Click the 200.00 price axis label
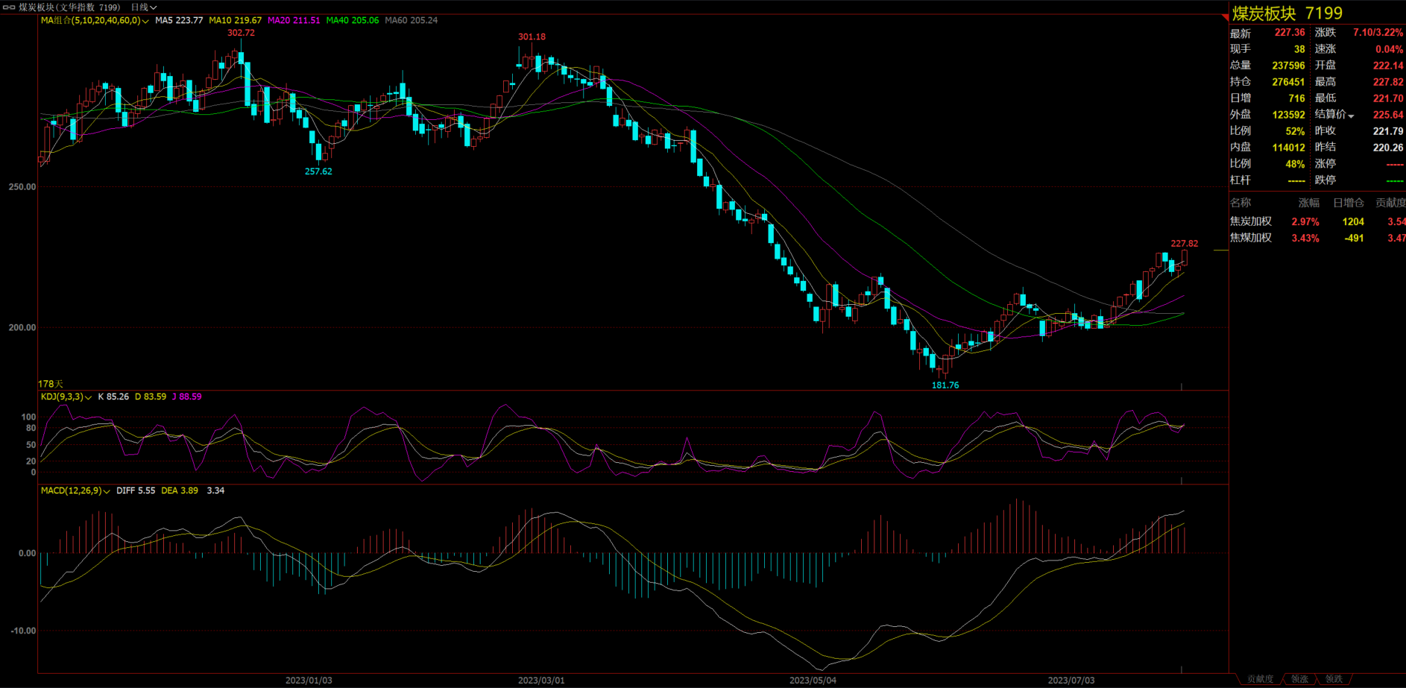Screen dimensions: 1406x688 coord(22,327)
